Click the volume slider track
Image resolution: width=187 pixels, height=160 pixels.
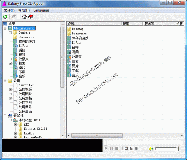coord(167,148)
